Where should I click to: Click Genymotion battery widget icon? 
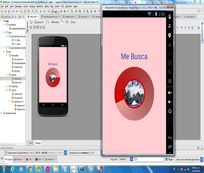(170, 17)
